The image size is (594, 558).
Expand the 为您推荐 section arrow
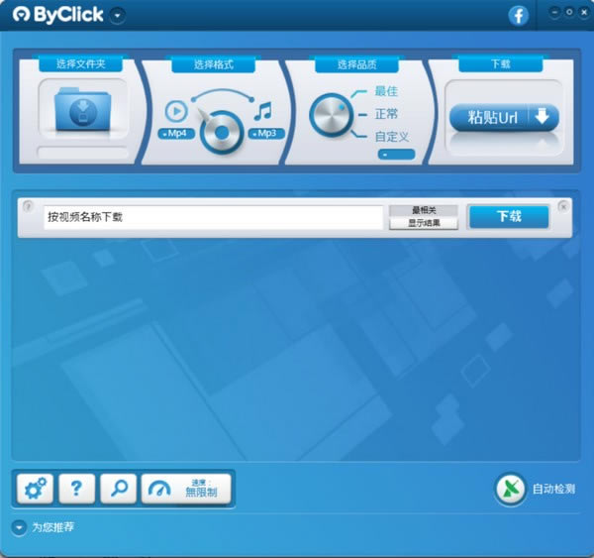[x=19, y=527]
